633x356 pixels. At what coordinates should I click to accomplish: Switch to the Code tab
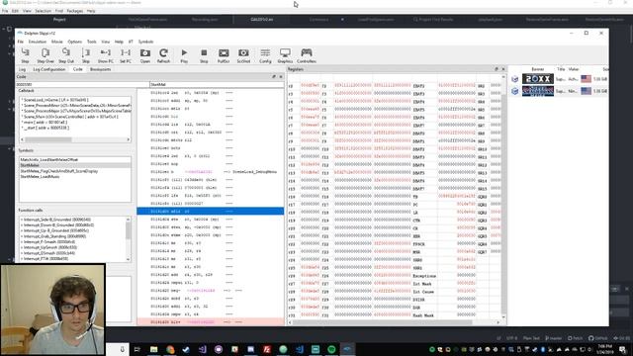click(x=77, y=69)
